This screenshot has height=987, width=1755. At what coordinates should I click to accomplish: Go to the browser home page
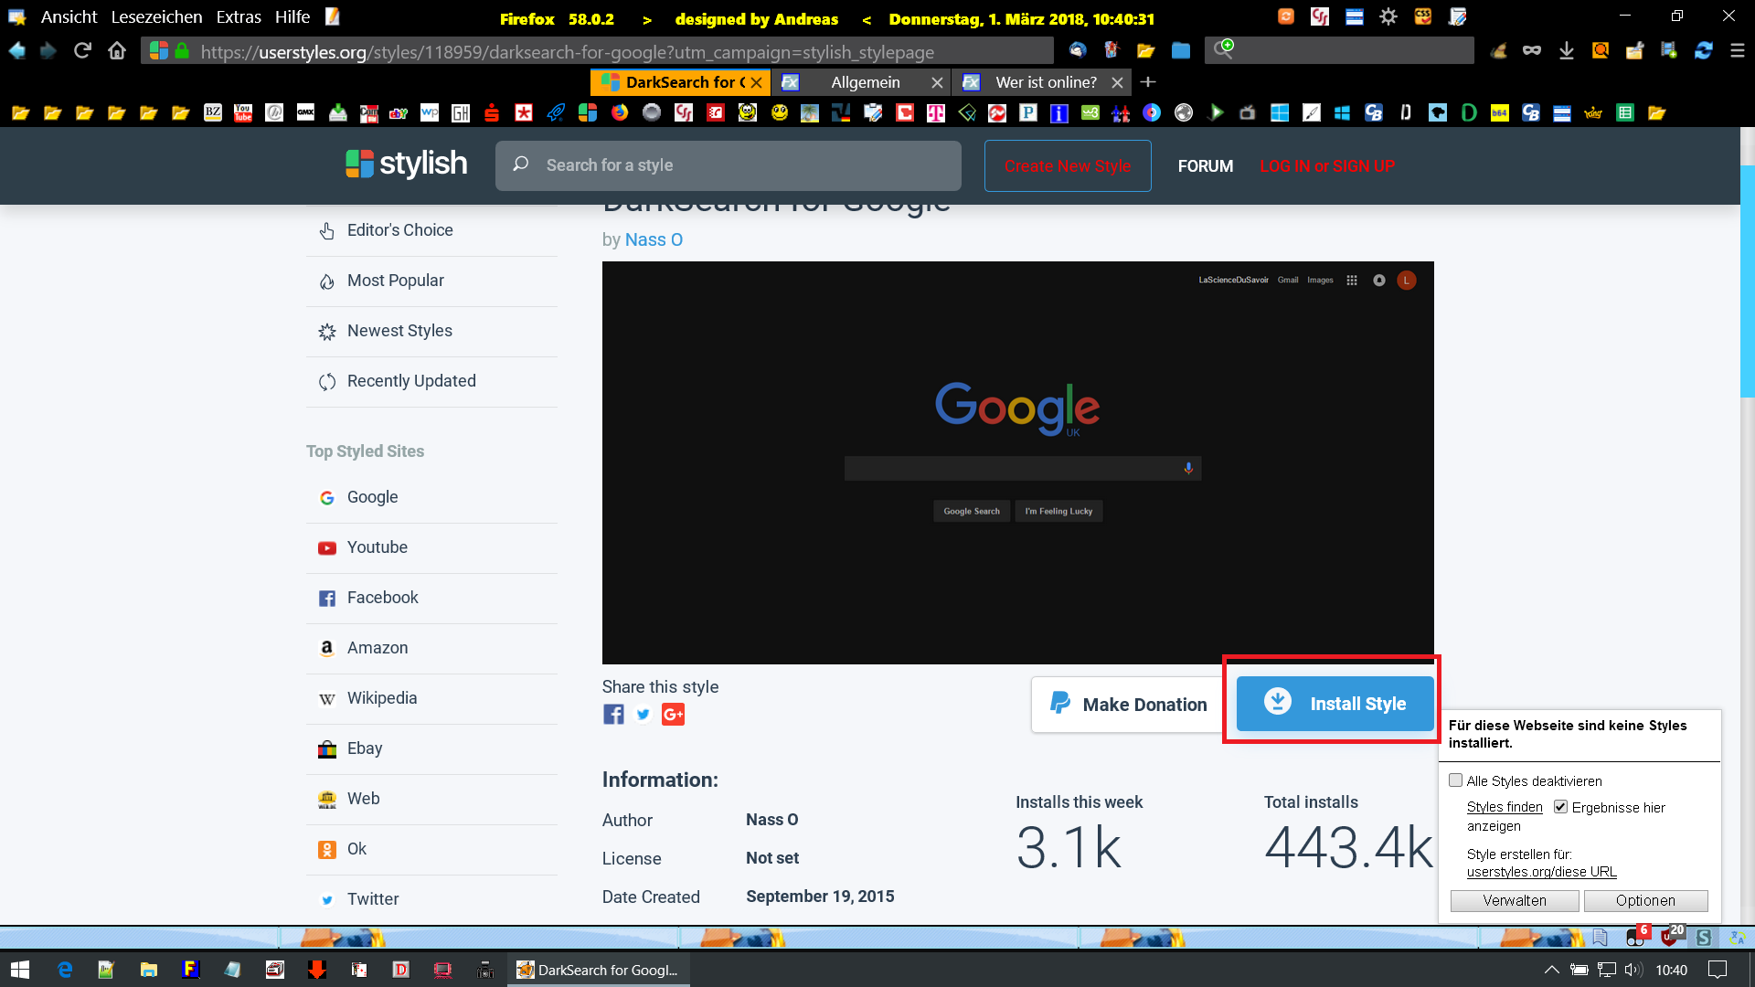(117, 51)
